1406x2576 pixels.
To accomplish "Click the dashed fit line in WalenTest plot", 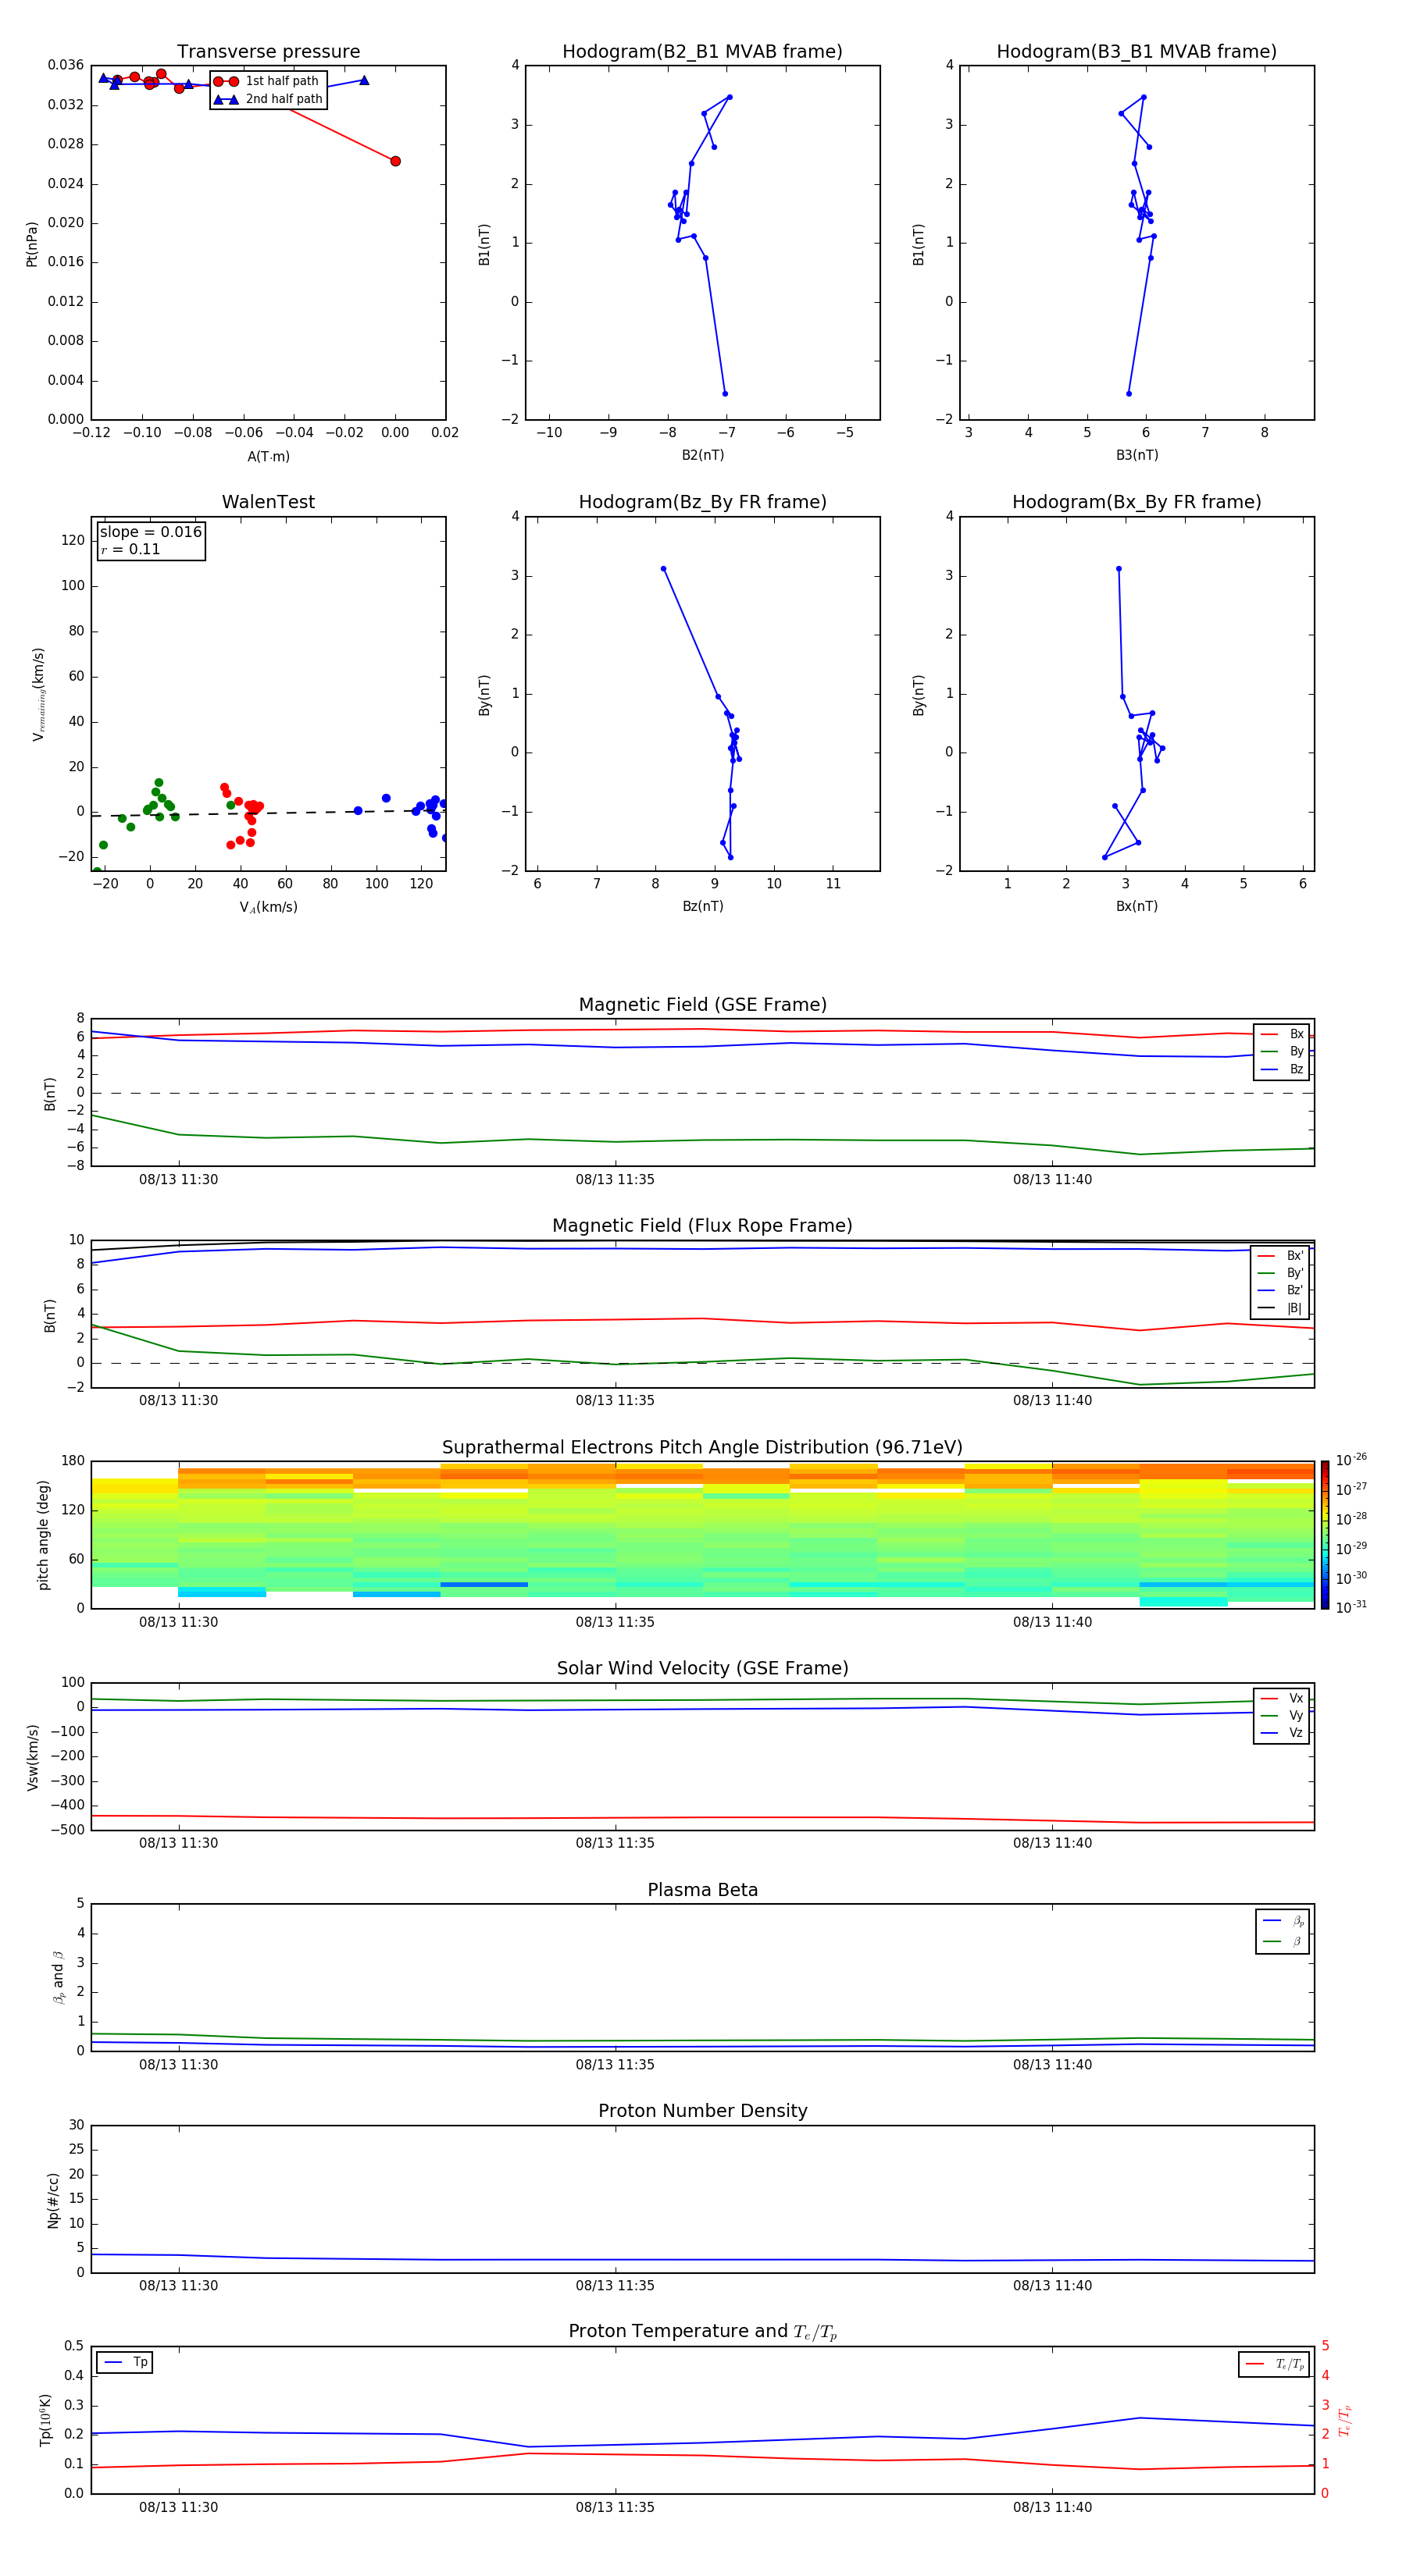I will click(x=268, y=813).
